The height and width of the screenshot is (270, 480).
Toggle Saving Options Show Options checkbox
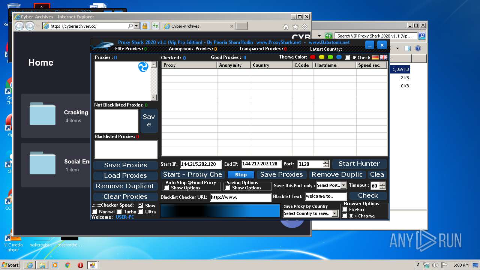(x=228, y=187)
